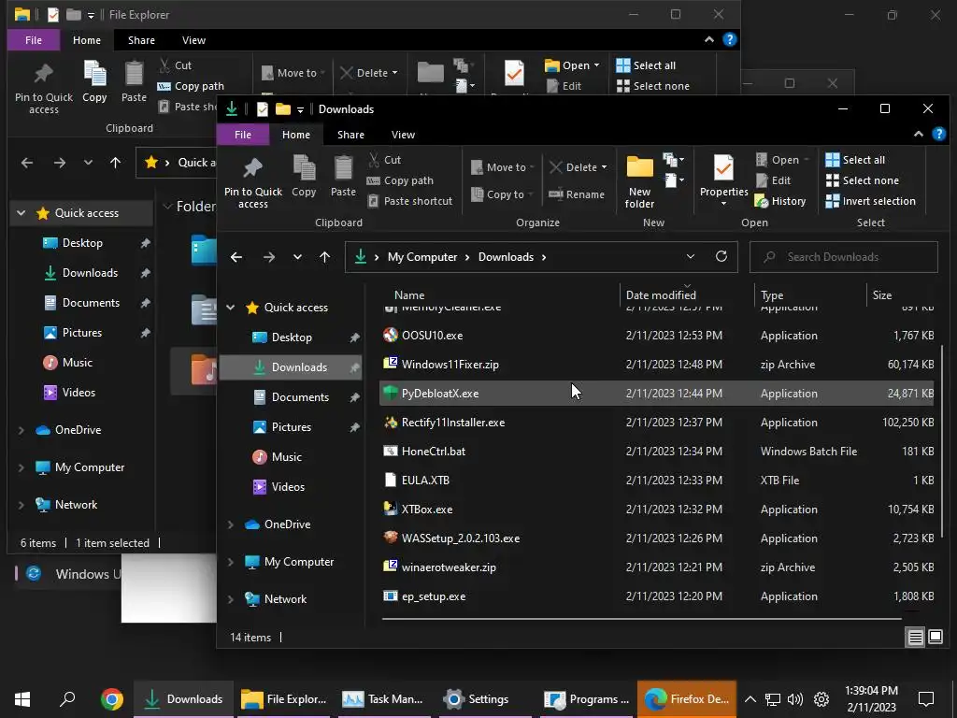
Task: Select HoneCtrl.bat file
Action: [657, 452]
